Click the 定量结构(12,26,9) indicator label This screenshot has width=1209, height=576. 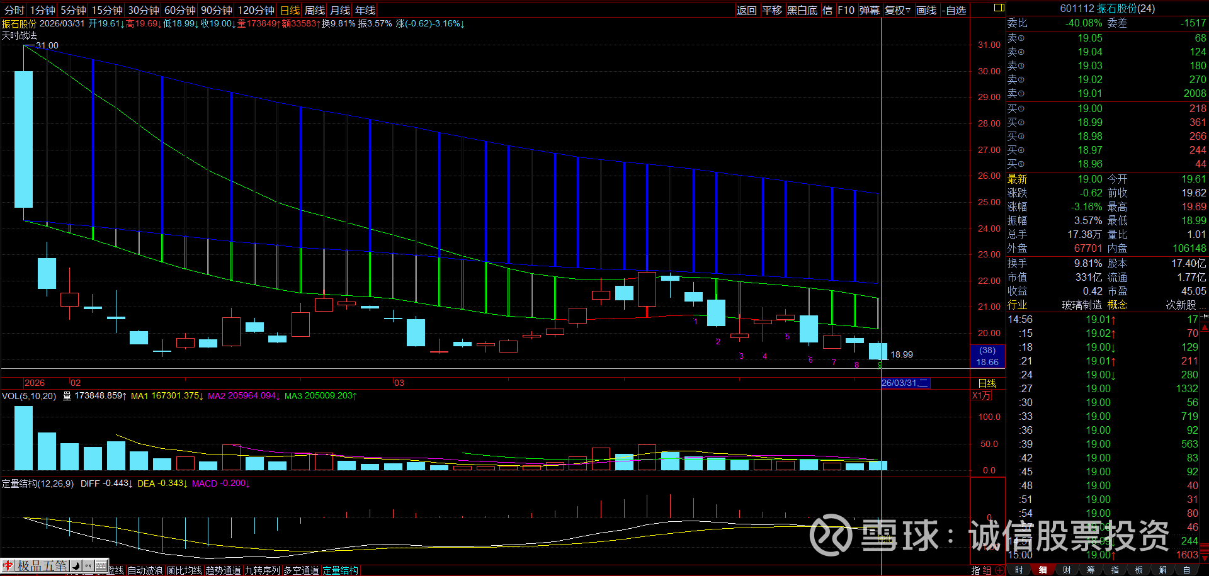38,483
